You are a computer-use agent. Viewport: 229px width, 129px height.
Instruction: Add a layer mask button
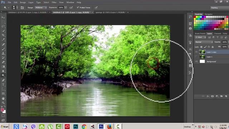pos(212,96)
